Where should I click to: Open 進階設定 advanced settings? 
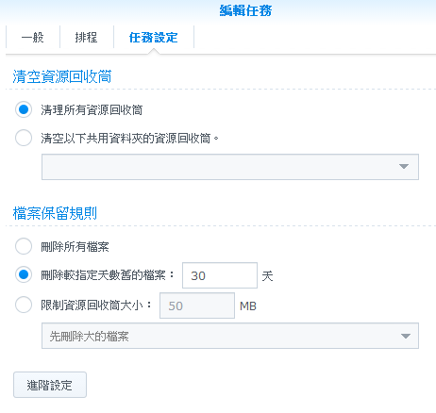tap(50, 385)
